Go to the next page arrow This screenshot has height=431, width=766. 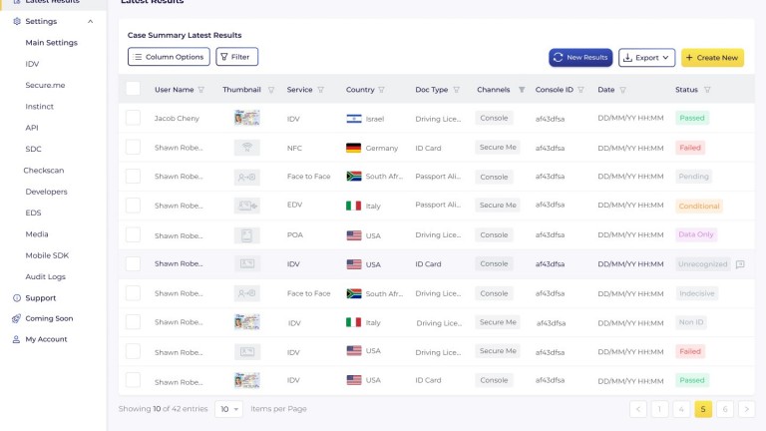(x=746, y=409)
